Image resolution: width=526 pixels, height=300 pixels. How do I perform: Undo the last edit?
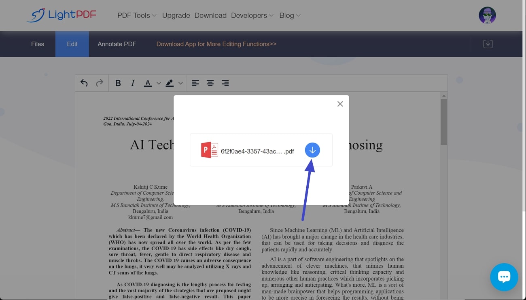pyautogui.click(x=84, y=83)
